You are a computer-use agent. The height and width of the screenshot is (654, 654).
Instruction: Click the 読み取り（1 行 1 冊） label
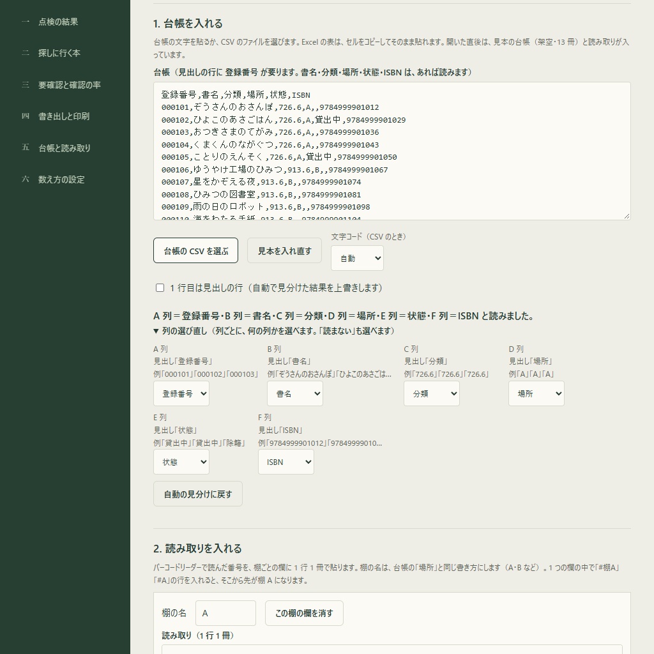(198, 635)
